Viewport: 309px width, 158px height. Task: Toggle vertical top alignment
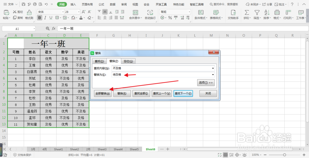(99, 12)
